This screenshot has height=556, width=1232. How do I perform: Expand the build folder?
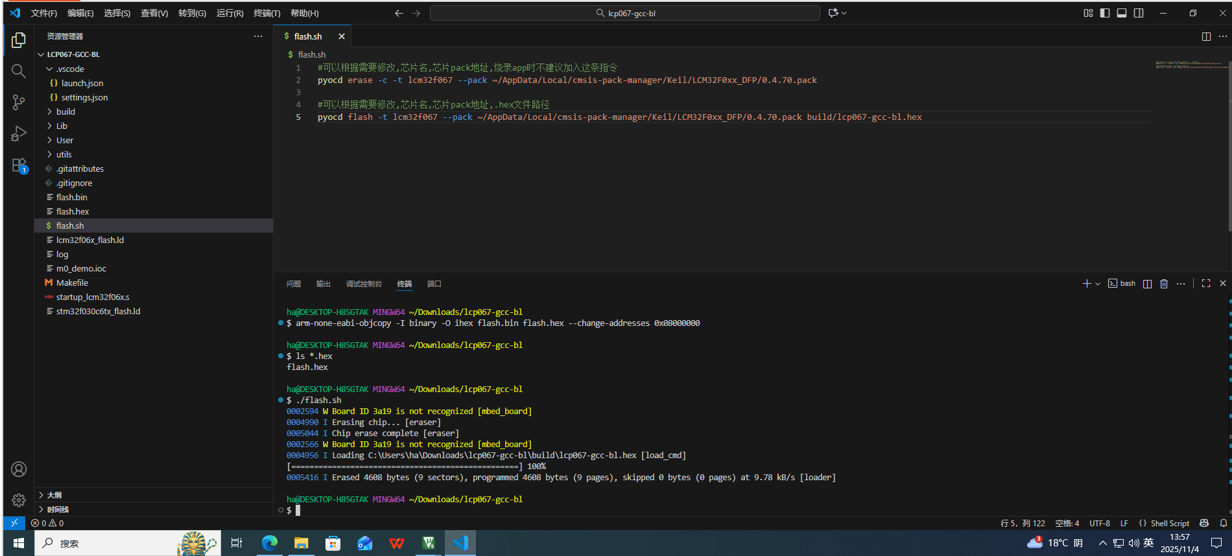[65, 111]
